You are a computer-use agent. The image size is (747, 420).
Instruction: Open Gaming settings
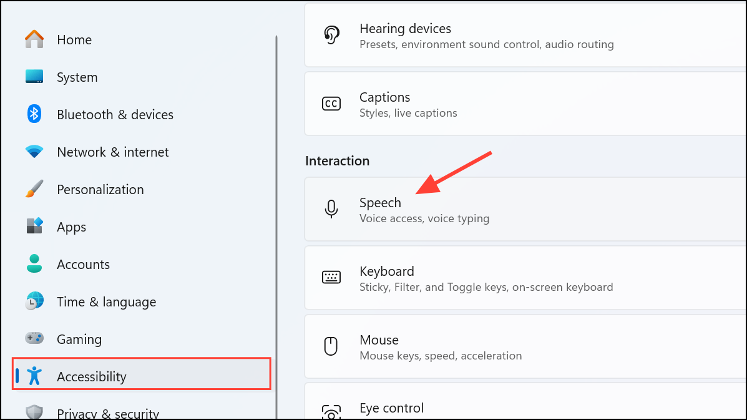tap(79, 339)
